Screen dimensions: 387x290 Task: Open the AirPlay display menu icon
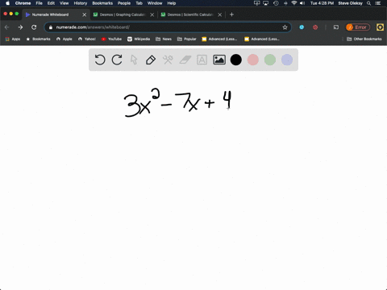coord(266,3)
